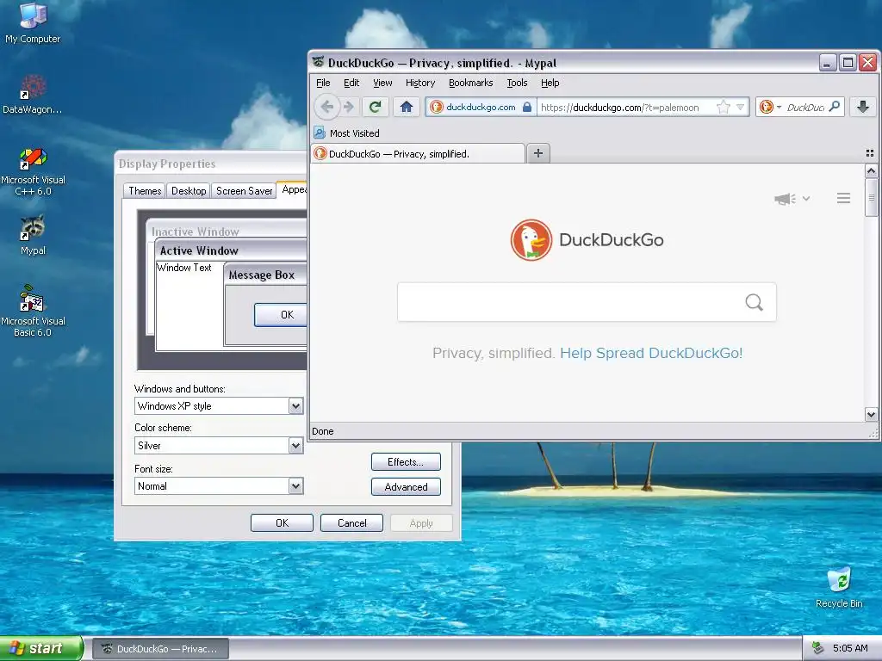Select the DuckDuckGo browser tab
Image resolution: width=882 pixels, height=661 pixels.
418,153
